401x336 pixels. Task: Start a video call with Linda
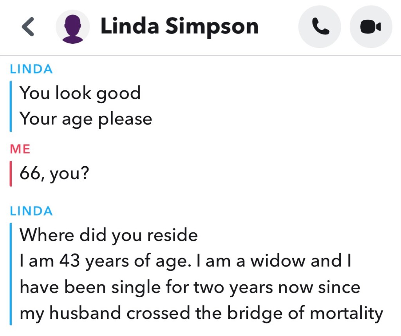(370, 27)
